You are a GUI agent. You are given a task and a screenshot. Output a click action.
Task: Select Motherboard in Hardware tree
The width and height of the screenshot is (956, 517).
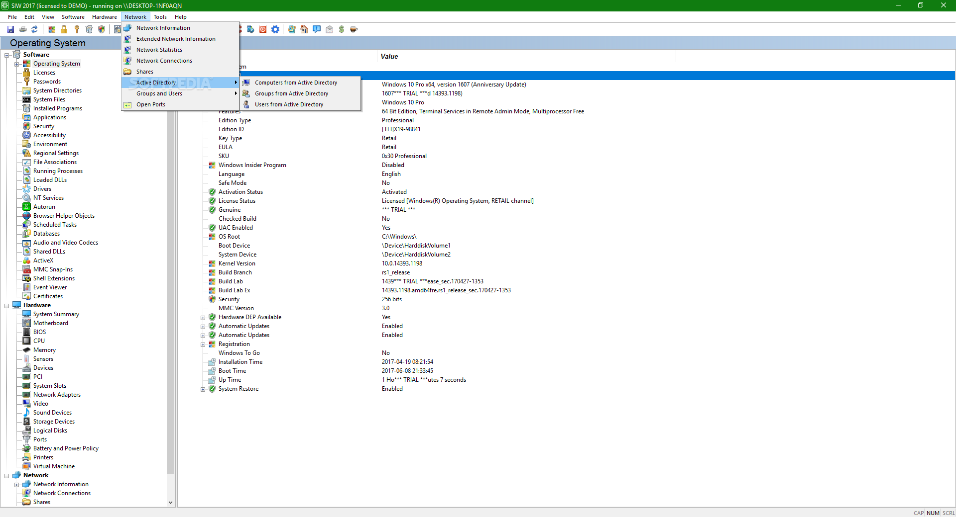coord(51,323)
